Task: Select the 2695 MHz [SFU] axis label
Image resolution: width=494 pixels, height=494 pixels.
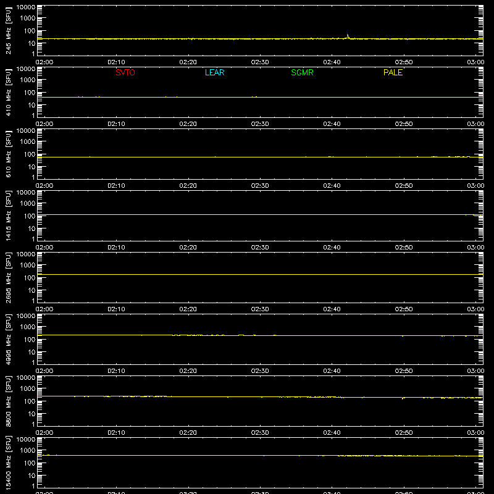Action: (x=8, y=277)
